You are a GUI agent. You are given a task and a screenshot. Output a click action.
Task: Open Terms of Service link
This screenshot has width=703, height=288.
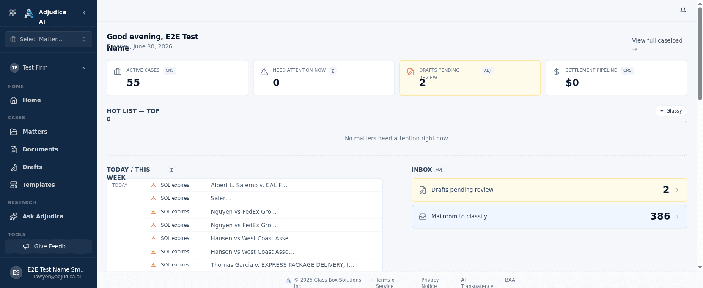(x=386, y=283)
